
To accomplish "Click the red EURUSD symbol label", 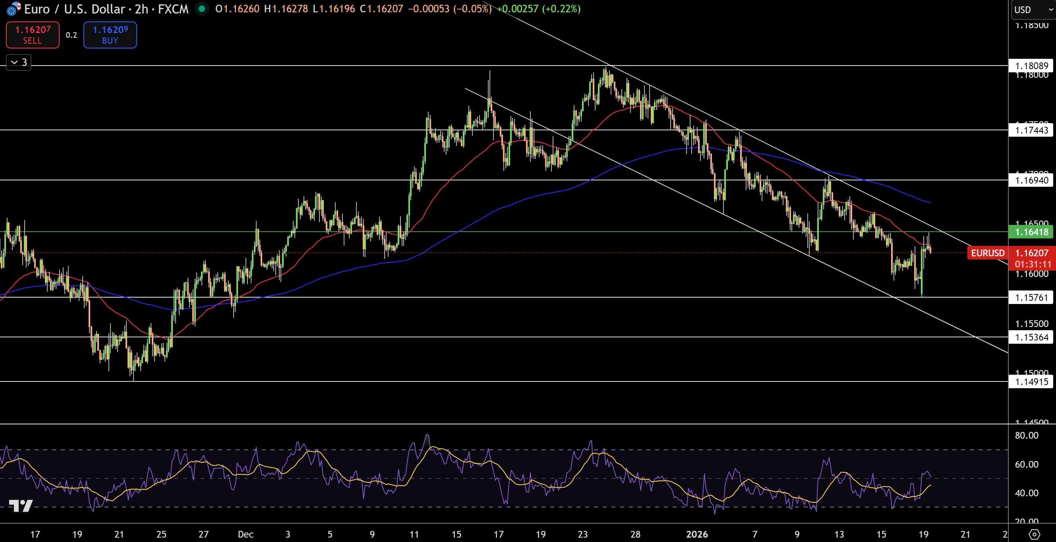I will tap(988, 253).
